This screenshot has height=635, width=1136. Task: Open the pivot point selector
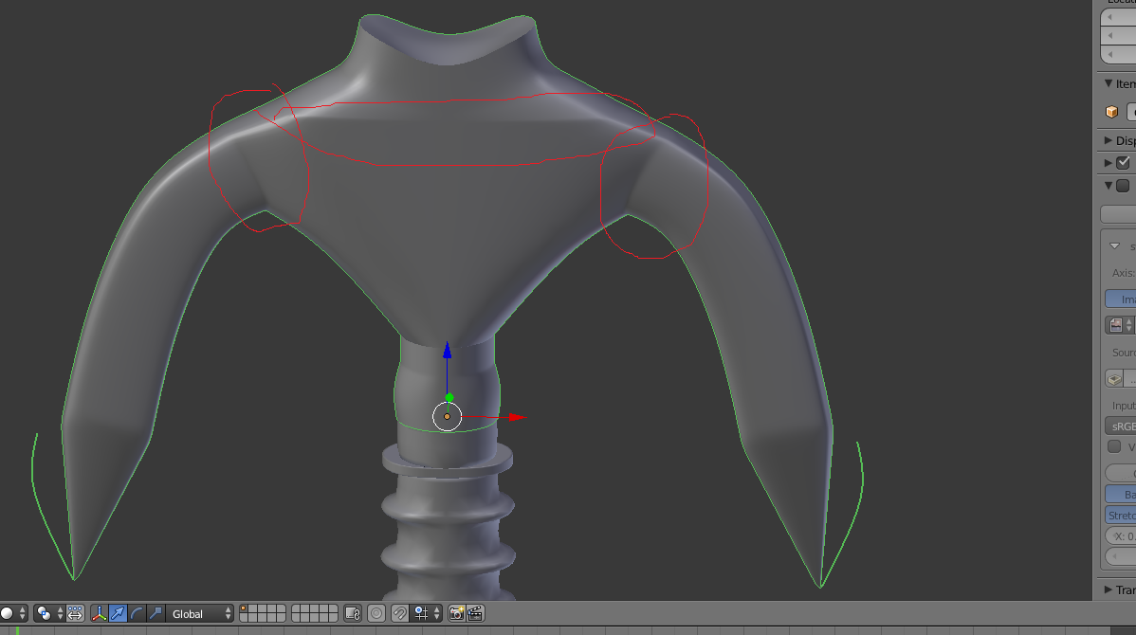pos(49,613)
